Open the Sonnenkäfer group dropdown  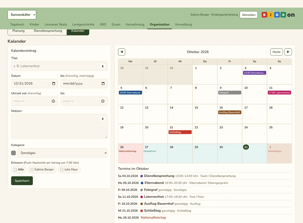22,15
